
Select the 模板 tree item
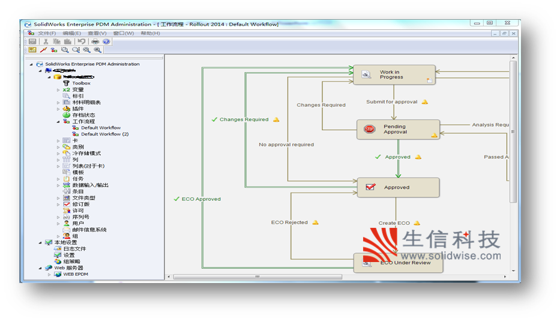click(x=78, y=173)
